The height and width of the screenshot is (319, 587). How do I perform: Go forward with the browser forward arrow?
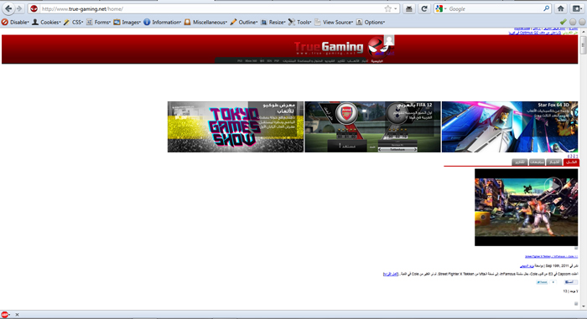tap(19, 8)
